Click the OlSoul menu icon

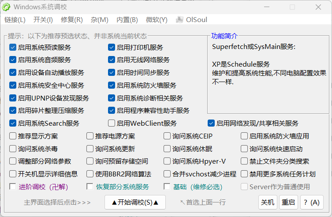(x=179, y=20)
